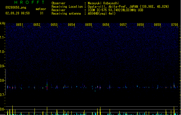181x115 pixels.
Task: Click the Observer label
Action: coord(58,3)
